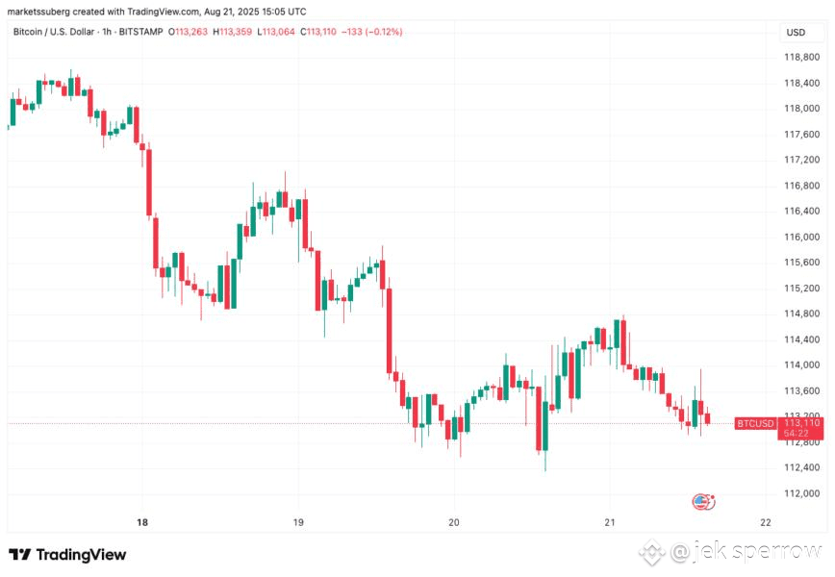Click the Binance watermark logo icon

click(x=651, y=553)
